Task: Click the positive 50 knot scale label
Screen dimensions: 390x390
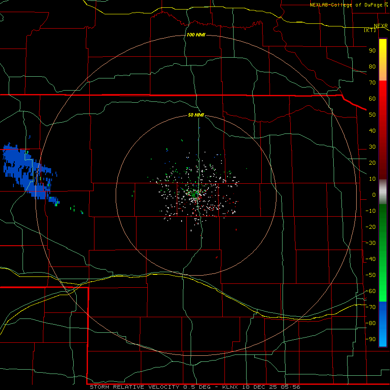Action: click(x=372, y=115)
